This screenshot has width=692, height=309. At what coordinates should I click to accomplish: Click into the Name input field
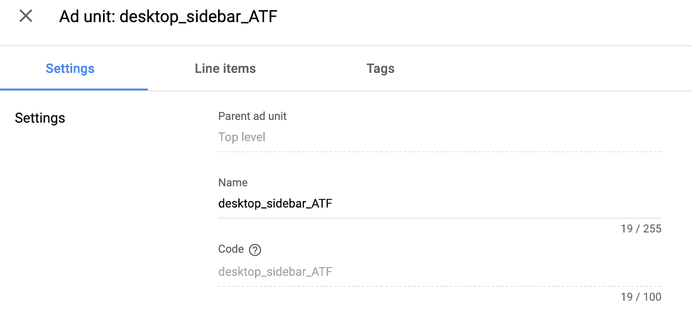pos(439,203)
